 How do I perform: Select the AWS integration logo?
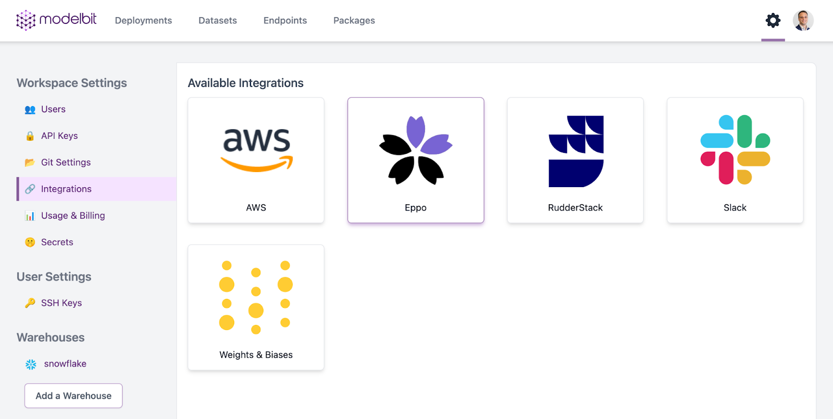256,149
